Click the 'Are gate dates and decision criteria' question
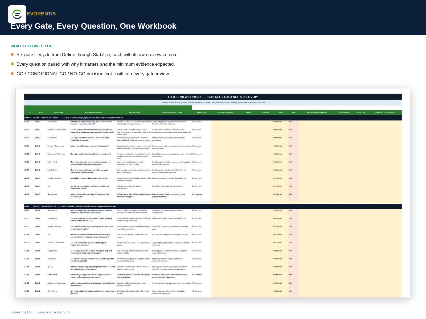Image resolution: width=426 pixels, height=319 pixels. (x=91, y=220)
